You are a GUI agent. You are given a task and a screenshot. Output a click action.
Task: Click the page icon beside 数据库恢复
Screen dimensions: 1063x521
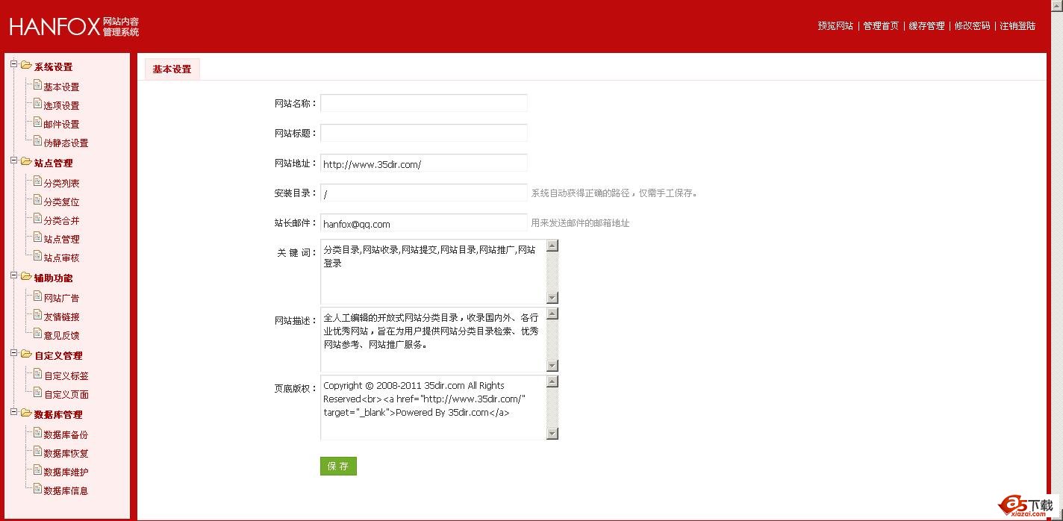click(37, 452)
